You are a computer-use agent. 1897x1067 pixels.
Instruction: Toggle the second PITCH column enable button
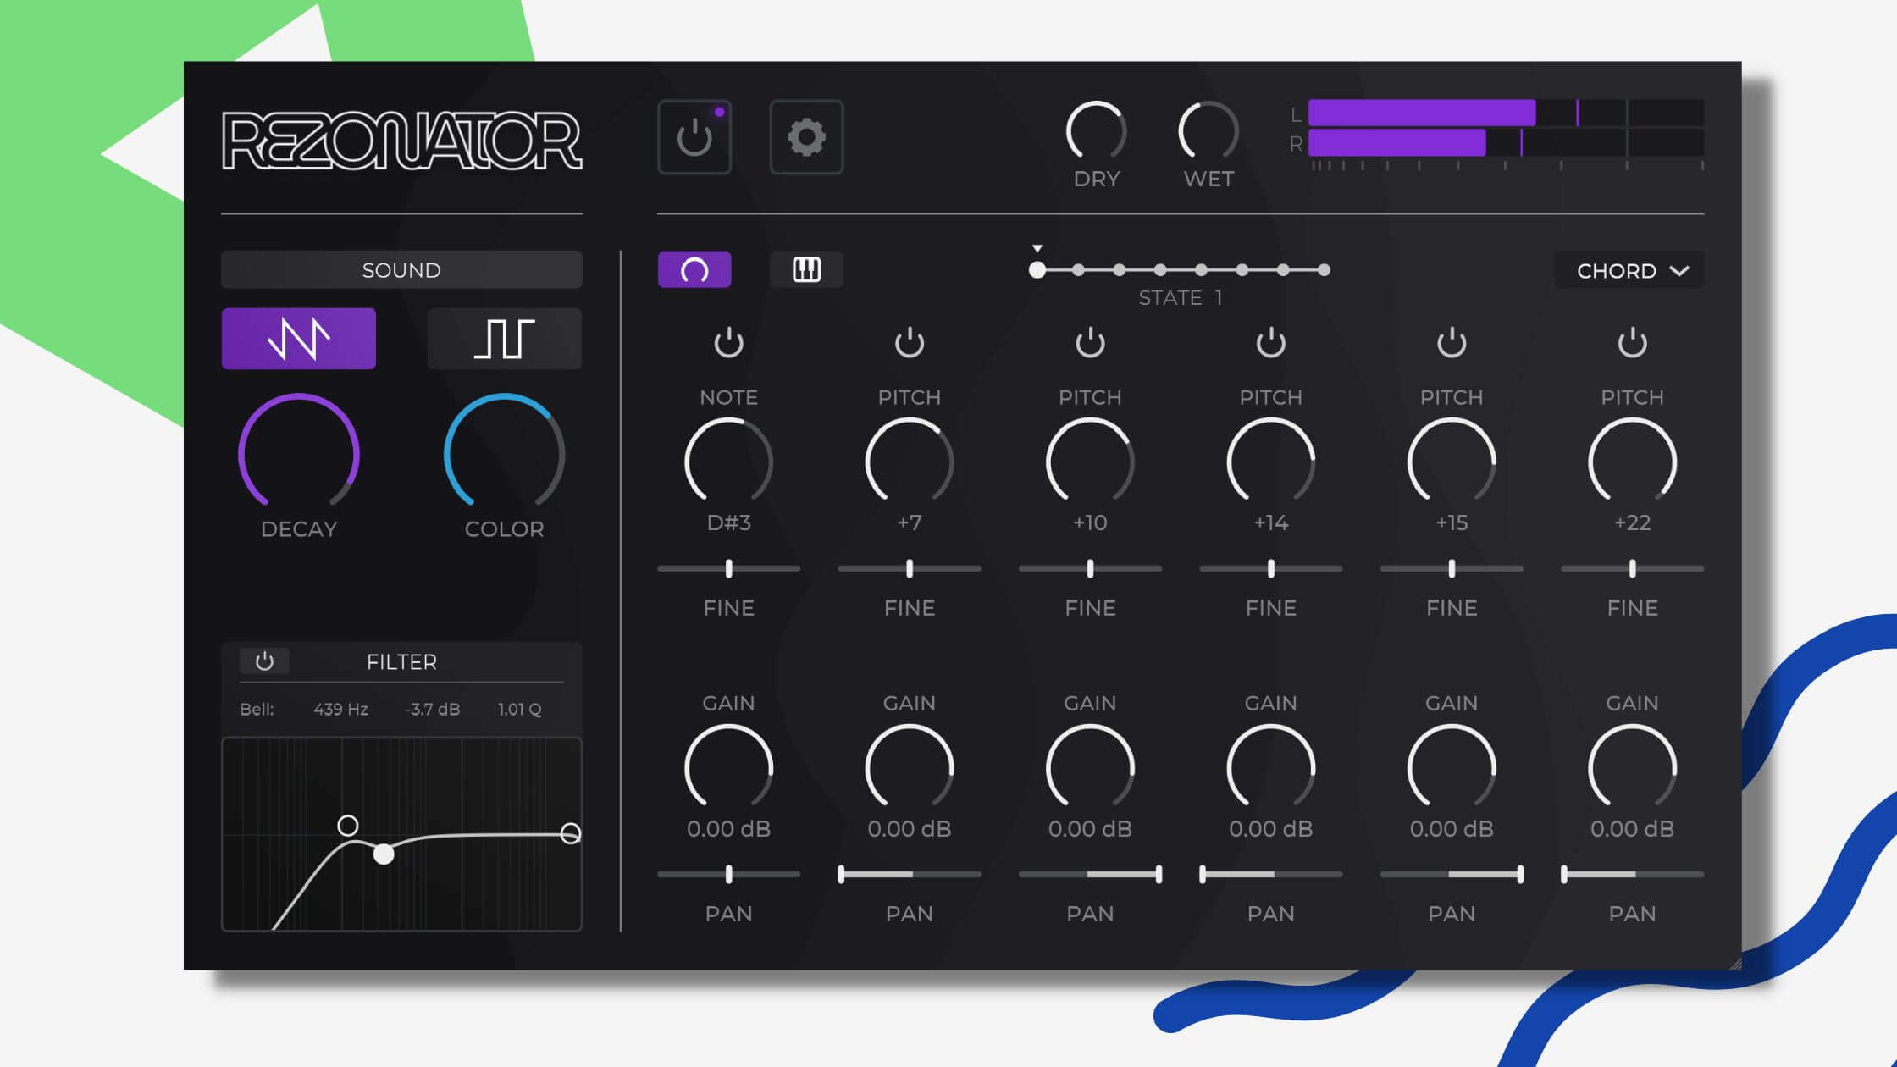pos(1089,343)
